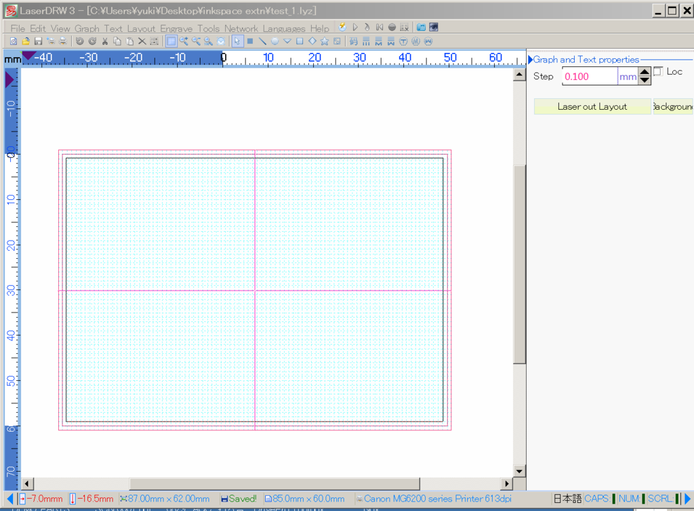
Task: Select the filled rectangle tool
Action: tap(250, 41)
